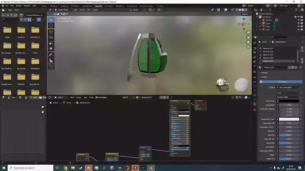Select the Select Box tool in viewport toolbar
The image size is (305, 171).
pyautogui.click(x=51, y=20)
